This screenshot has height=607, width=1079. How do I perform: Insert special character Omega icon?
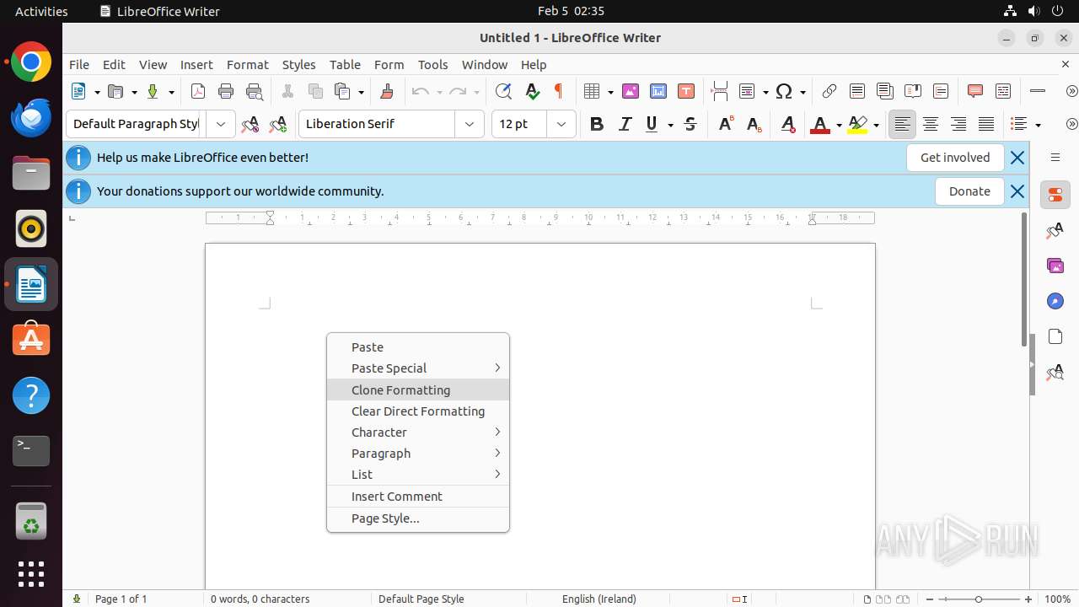pos(784,91)
